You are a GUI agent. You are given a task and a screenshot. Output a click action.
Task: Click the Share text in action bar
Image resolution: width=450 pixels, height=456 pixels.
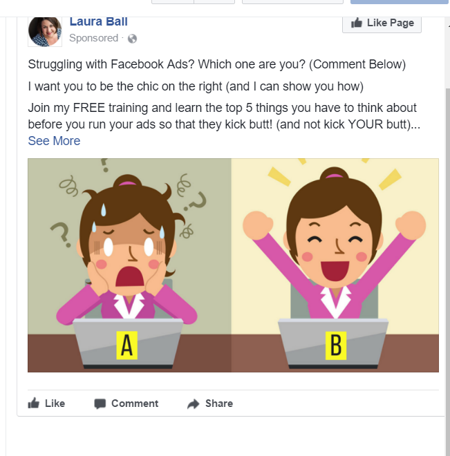coord(219,403)
